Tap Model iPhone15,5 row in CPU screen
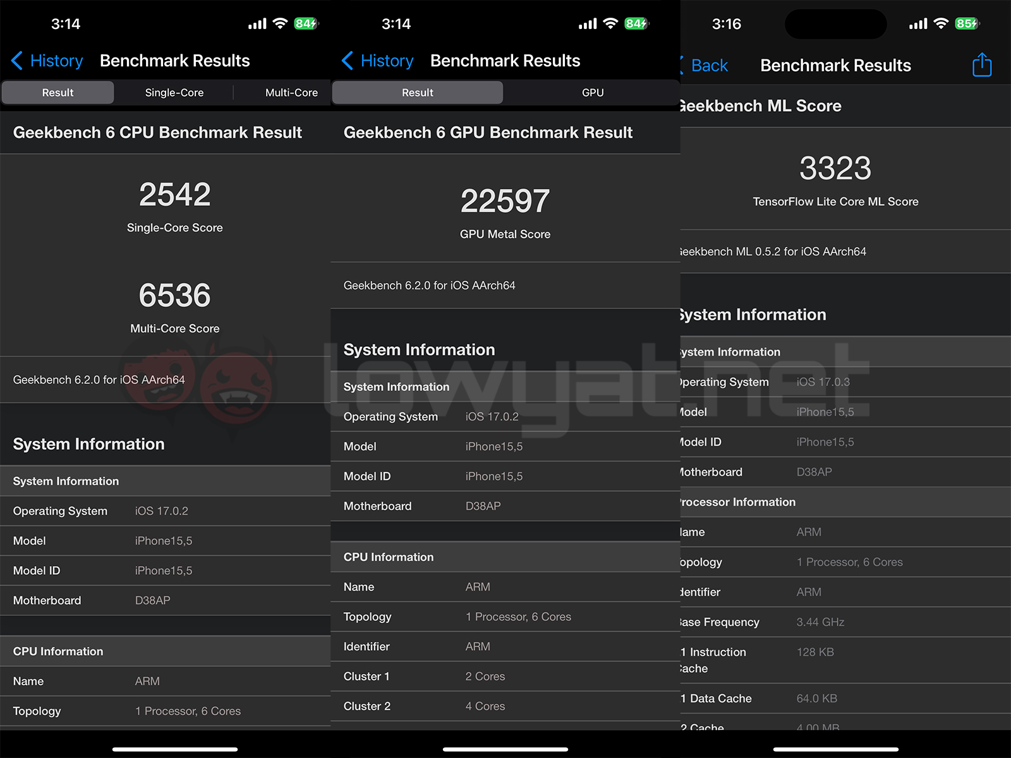The width and height of the screenshot is (1011, 758). [165, 541]
